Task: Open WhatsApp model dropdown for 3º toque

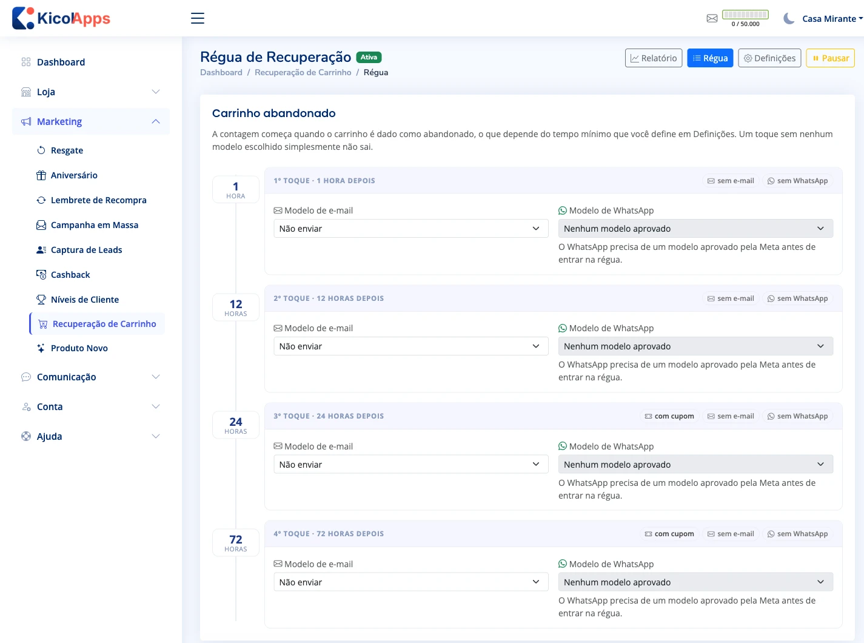Action: (x=695, y=465)
